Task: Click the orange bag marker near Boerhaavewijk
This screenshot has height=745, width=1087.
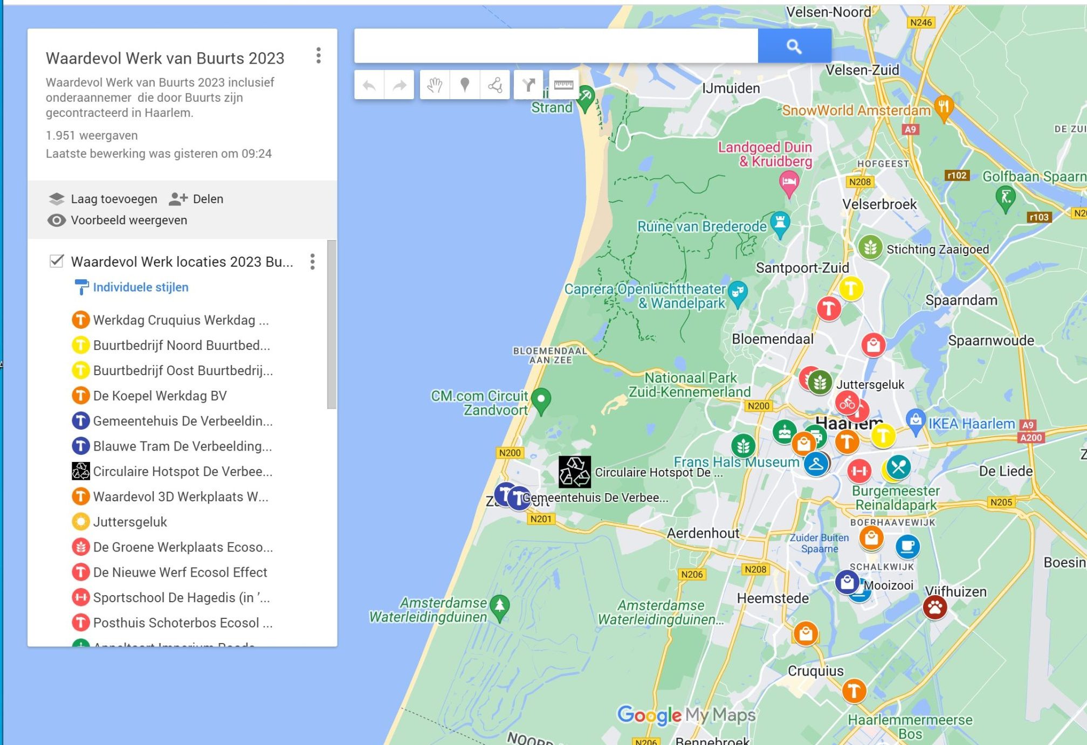Action: click(871, 537)
